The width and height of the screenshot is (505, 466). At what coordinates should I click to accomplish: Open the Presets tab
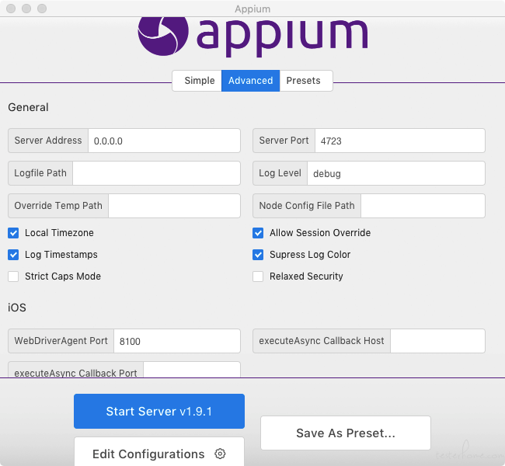pyautogui.click(x=305, y=81)
